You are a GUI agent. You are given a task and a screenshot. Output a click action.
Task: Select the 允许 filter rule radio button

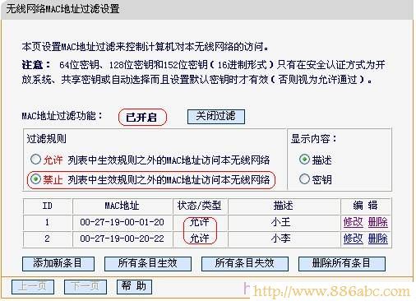(x=35, y=160)
